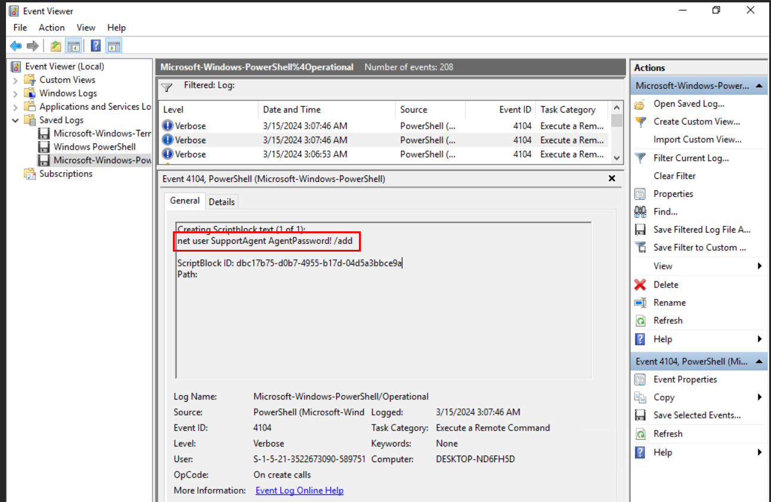Click Clear Filter in Actions pane

click(674, 176)
